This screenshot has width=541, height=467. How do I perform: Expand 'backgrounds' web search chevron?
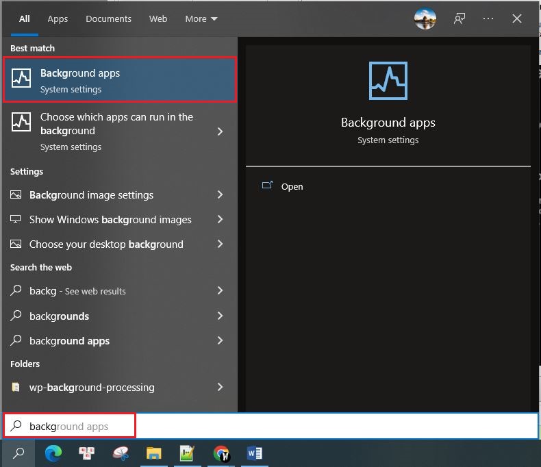[220, 316]
